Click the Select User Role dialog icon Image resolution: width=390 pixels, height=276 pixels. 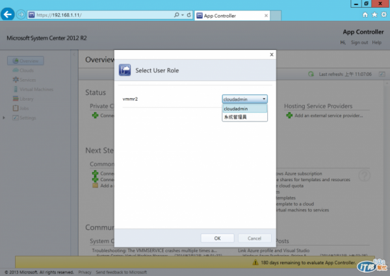pyautogui.click(x=125, y=70)
